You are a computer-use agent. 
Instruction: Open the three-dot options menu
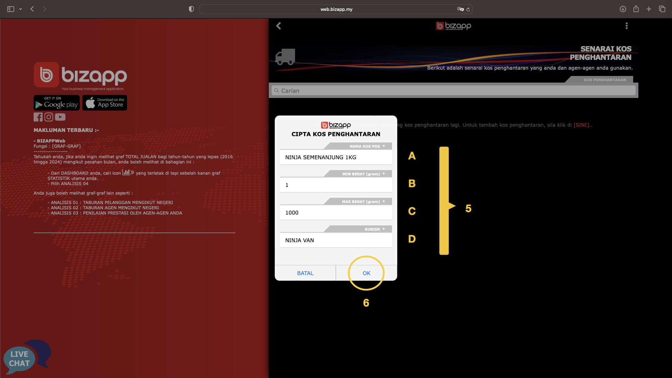(x=626, y=26)
